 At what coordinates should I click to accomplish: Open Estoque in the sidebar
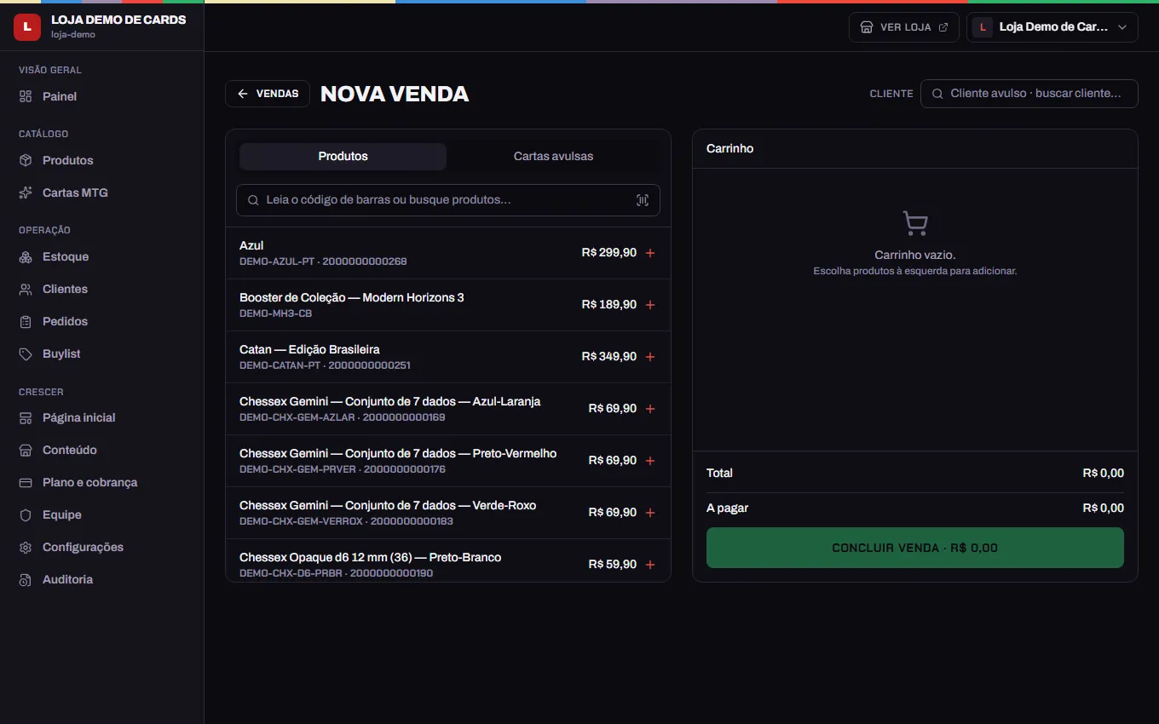tap(102, 256)
